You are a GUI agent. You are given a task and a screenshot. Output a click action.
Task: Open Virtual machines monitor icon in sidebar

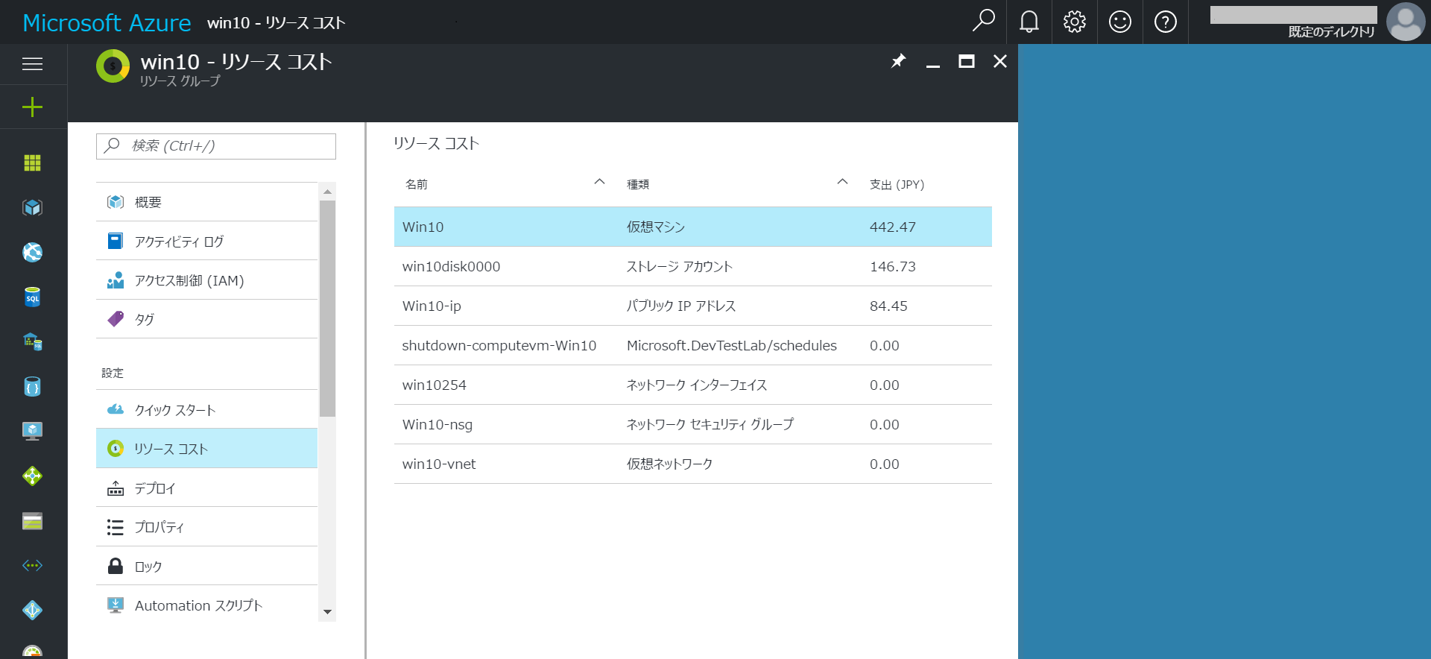pyautogui.click(x=32, y=431)
